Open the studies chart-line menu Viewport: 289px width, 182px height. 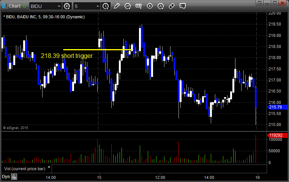pos(128,6)
